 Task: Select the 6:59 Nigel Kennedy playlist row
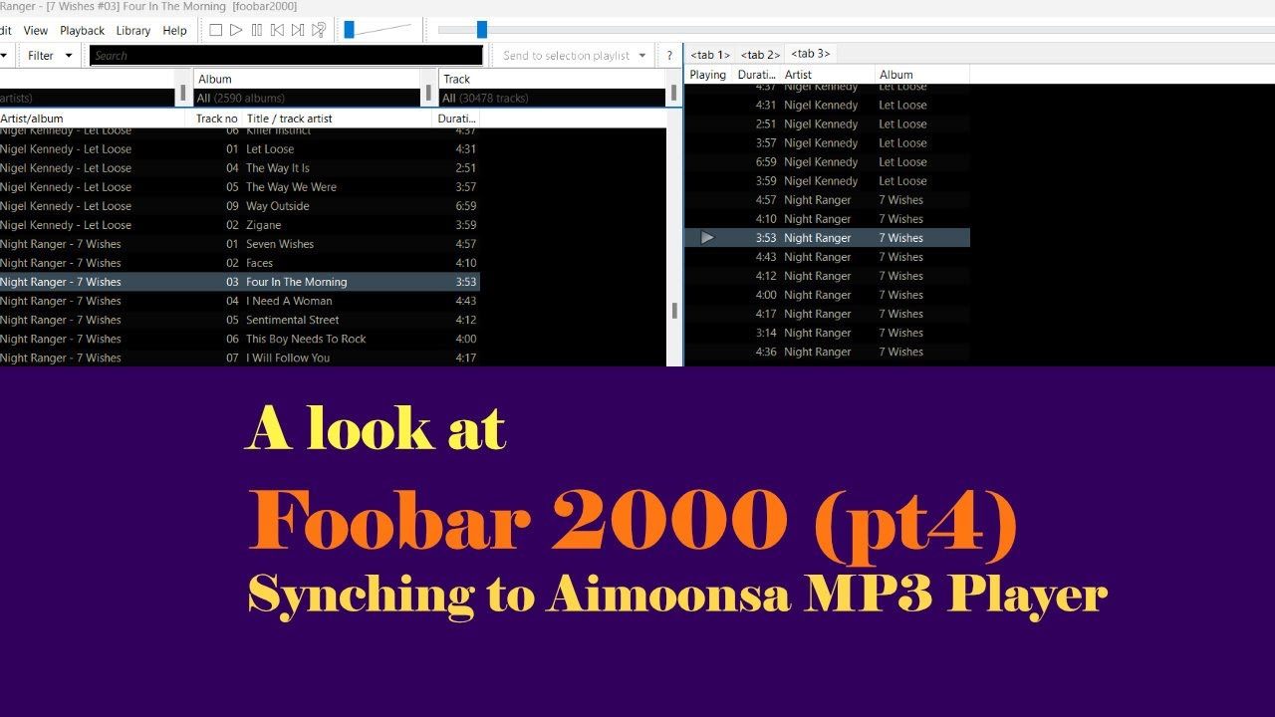pyautogui.click(x=827, y=162)
